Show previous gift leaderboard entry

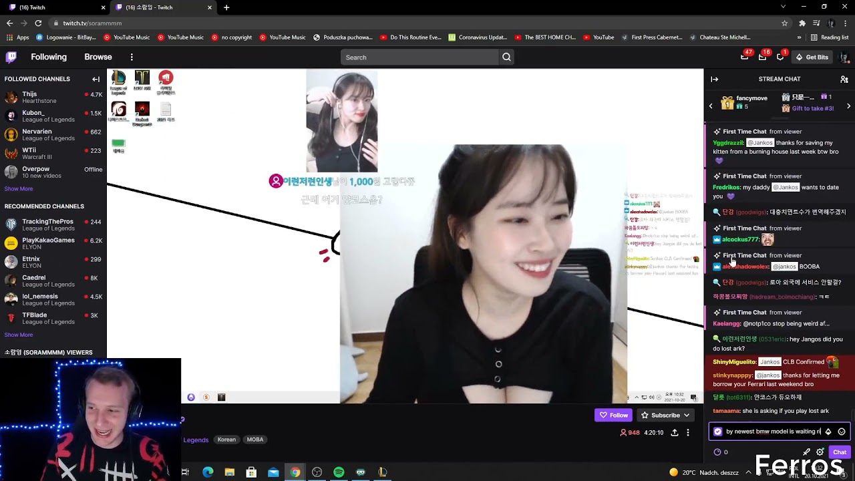(x=711, y=106)
